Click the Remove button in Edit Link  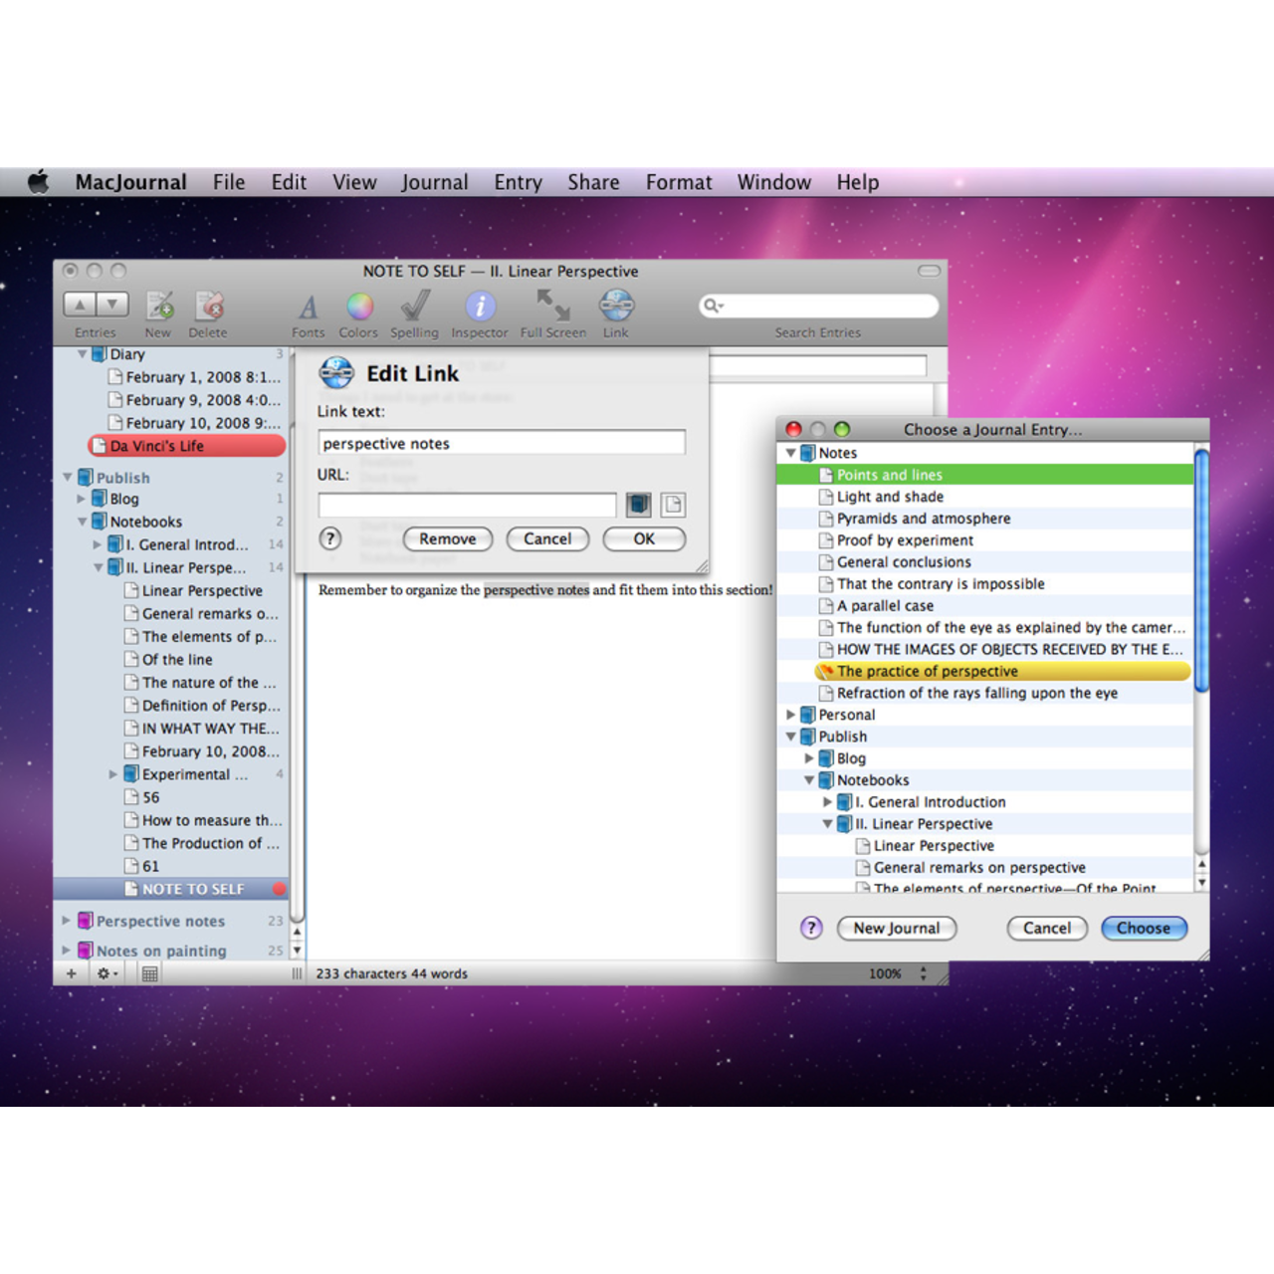point(447,538)
